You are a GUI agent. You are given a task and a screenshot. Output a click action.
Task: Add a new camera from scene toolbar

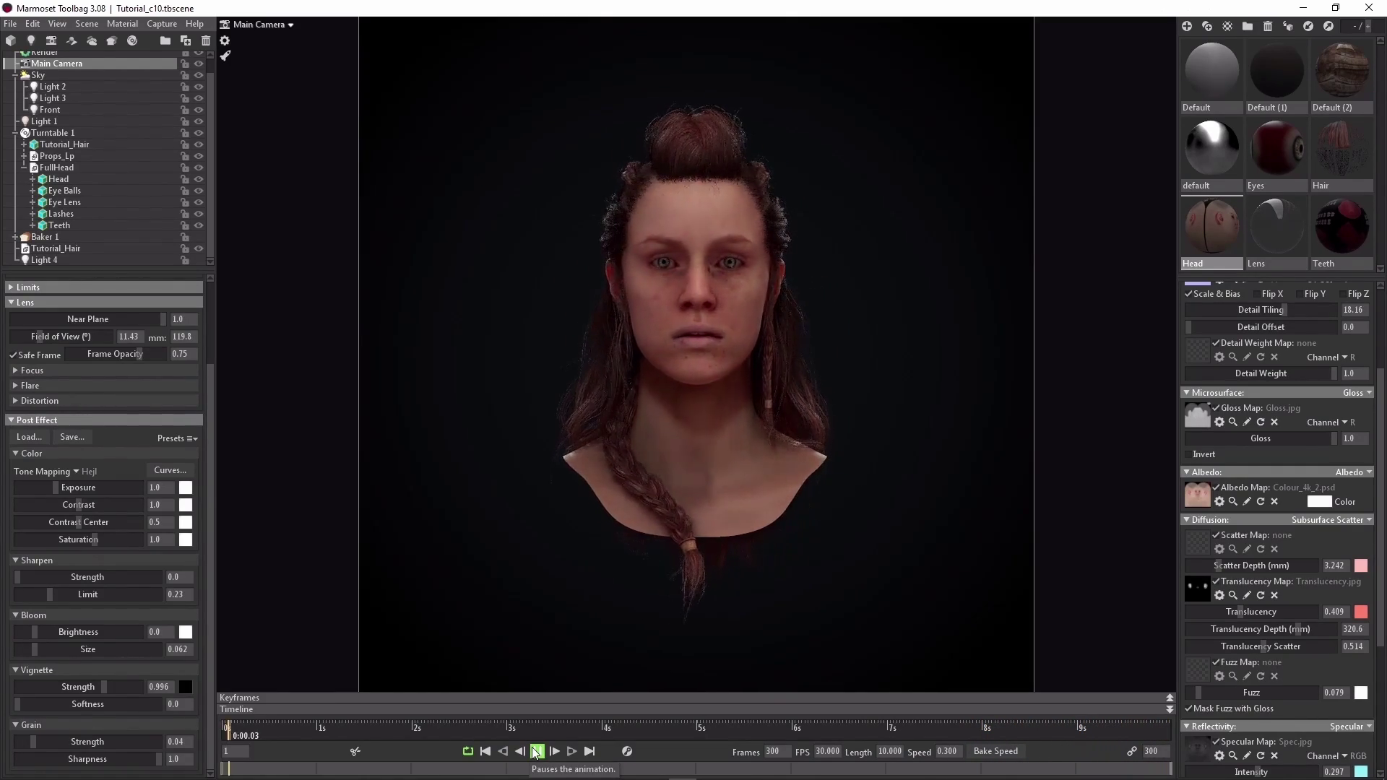[x=51, y=40]
